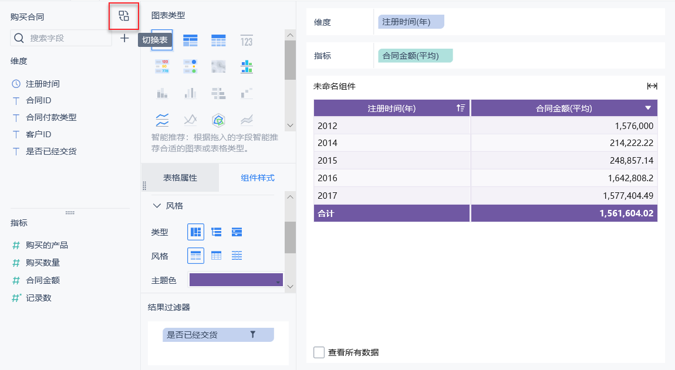Viewport: 675px width, 370px height.
Task: Click the filter funnel on 是否已经交货
Action: [x=253, y=334]
